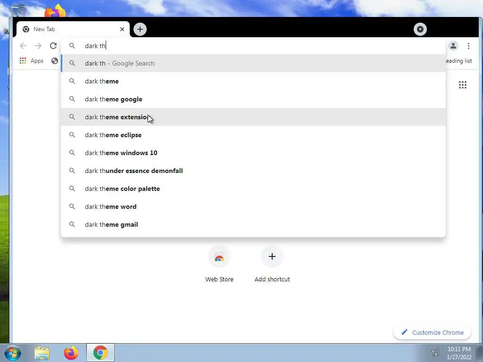Click in the address bar text field
This screenshot has height=362, width=483.
(x=253, y=46)
